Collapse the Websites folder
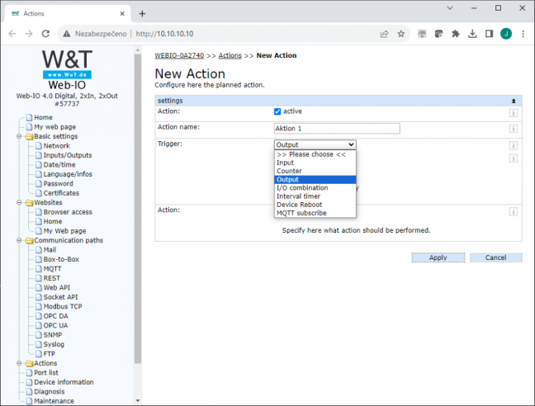Viewport: 535px width, 406px height. [x=20, y=202]
